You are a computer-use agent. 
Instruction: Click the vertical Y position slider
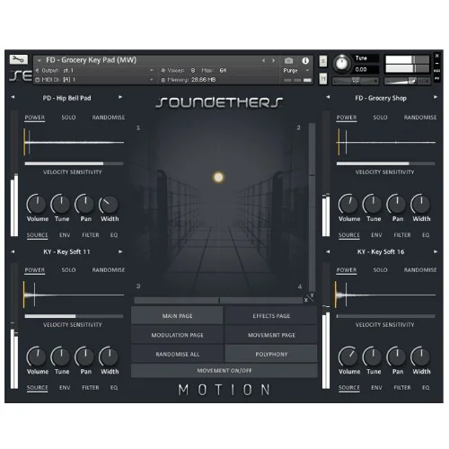[x=312, y=207]
